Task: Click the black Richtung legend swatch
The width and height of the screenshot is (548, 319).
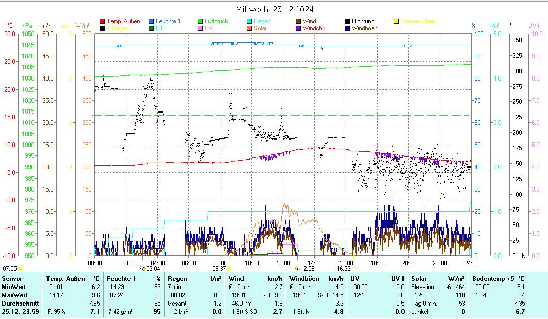Action: click(347, 21)
